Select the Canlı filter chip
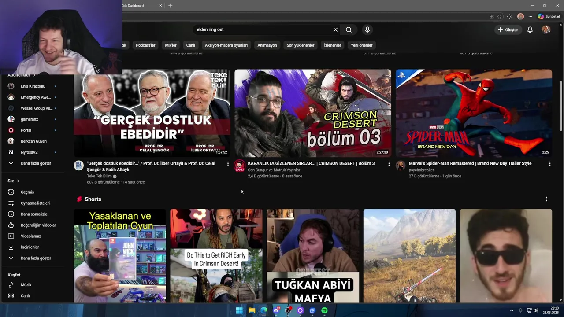Image resolution: width=564 pixels, height=317 pixels. 190,45
